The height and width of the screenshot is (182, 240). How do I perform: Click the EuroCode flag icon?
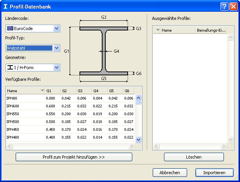click(x=10, y=29)
